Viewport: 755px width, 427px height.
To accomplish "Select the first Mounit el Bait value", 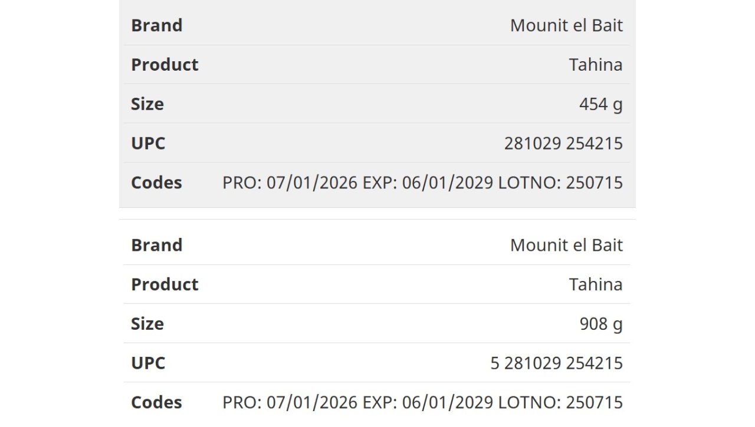I will point(566,25).
